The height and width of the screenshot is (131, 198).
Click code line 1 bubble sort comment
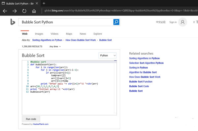[x=38, y=62]
